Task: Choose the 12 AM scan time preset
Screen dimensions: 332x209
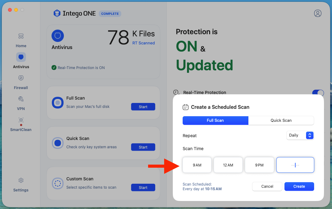Action: coord(228,165)
